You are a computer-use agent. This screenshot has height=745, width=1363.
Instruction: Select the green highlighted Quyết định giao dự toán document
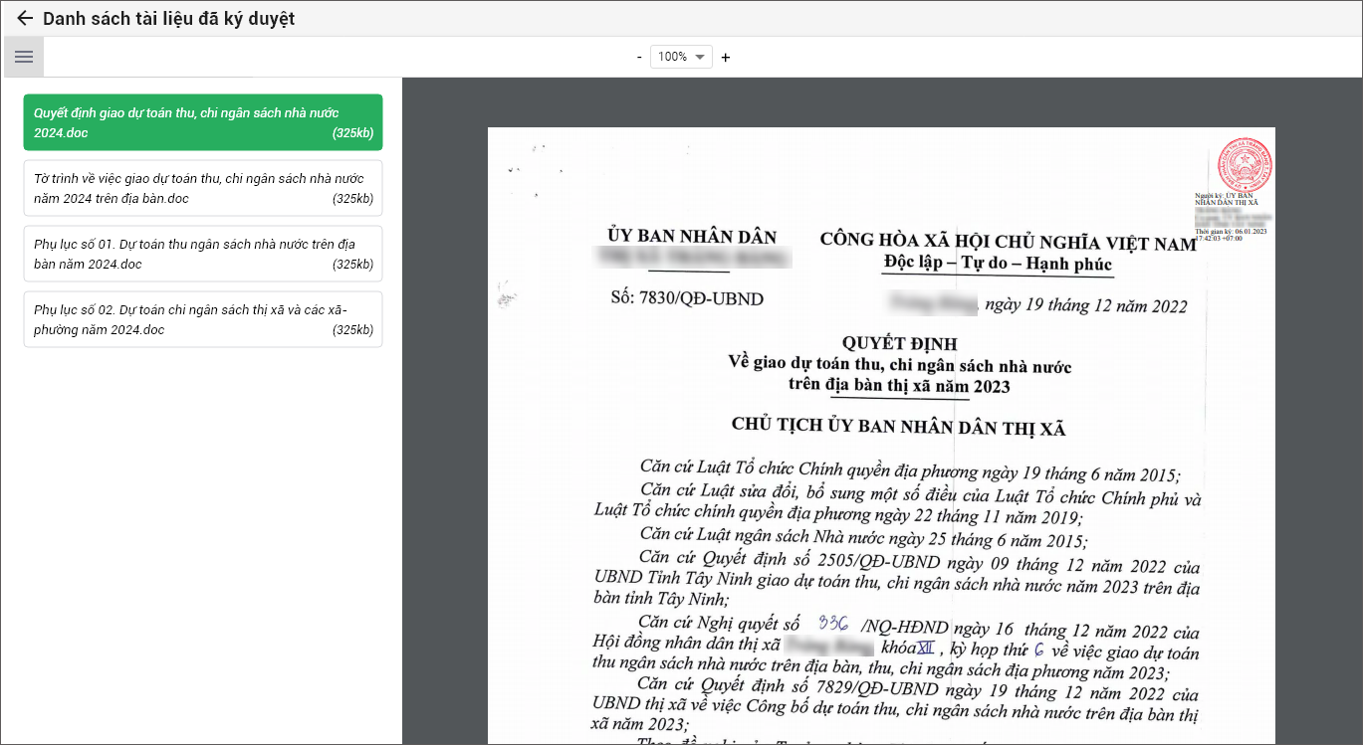click(202, 122)
